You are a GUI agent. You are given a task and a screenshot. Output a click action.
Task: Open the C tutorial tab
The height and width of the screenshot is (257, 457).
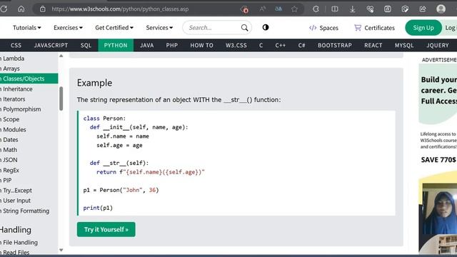(261, 45)
